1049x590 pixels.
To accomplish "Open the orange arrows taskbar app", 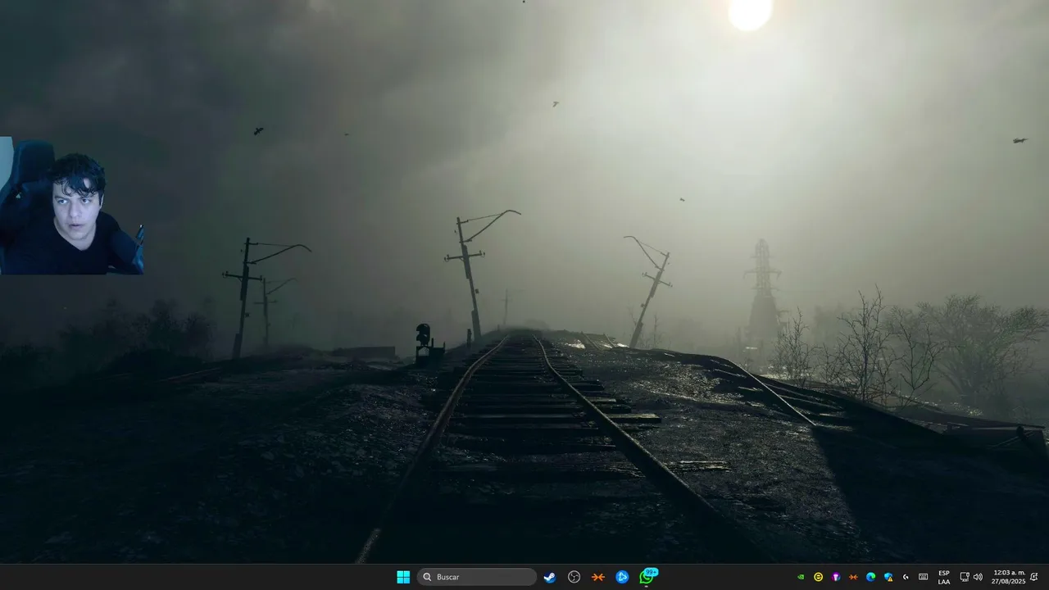I will click(x=598, y=577).
